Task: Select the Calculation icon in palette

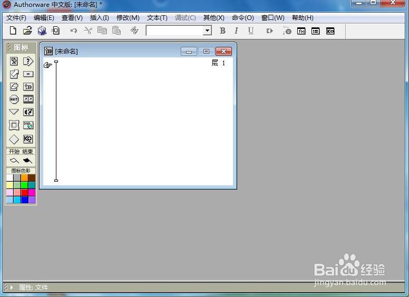Action: click(28, 74)
